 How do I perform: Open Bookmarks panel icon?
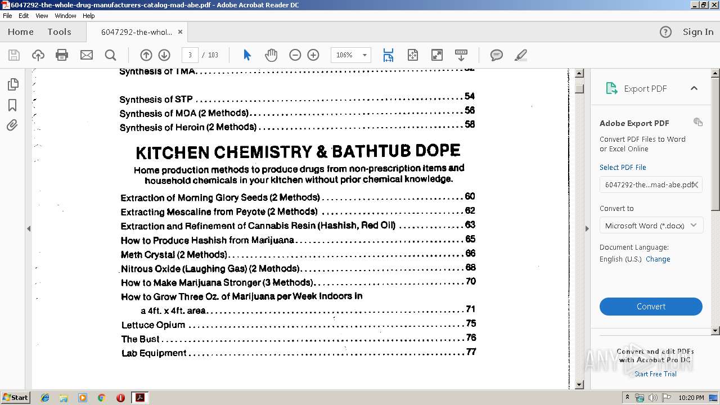coord(12,105)
